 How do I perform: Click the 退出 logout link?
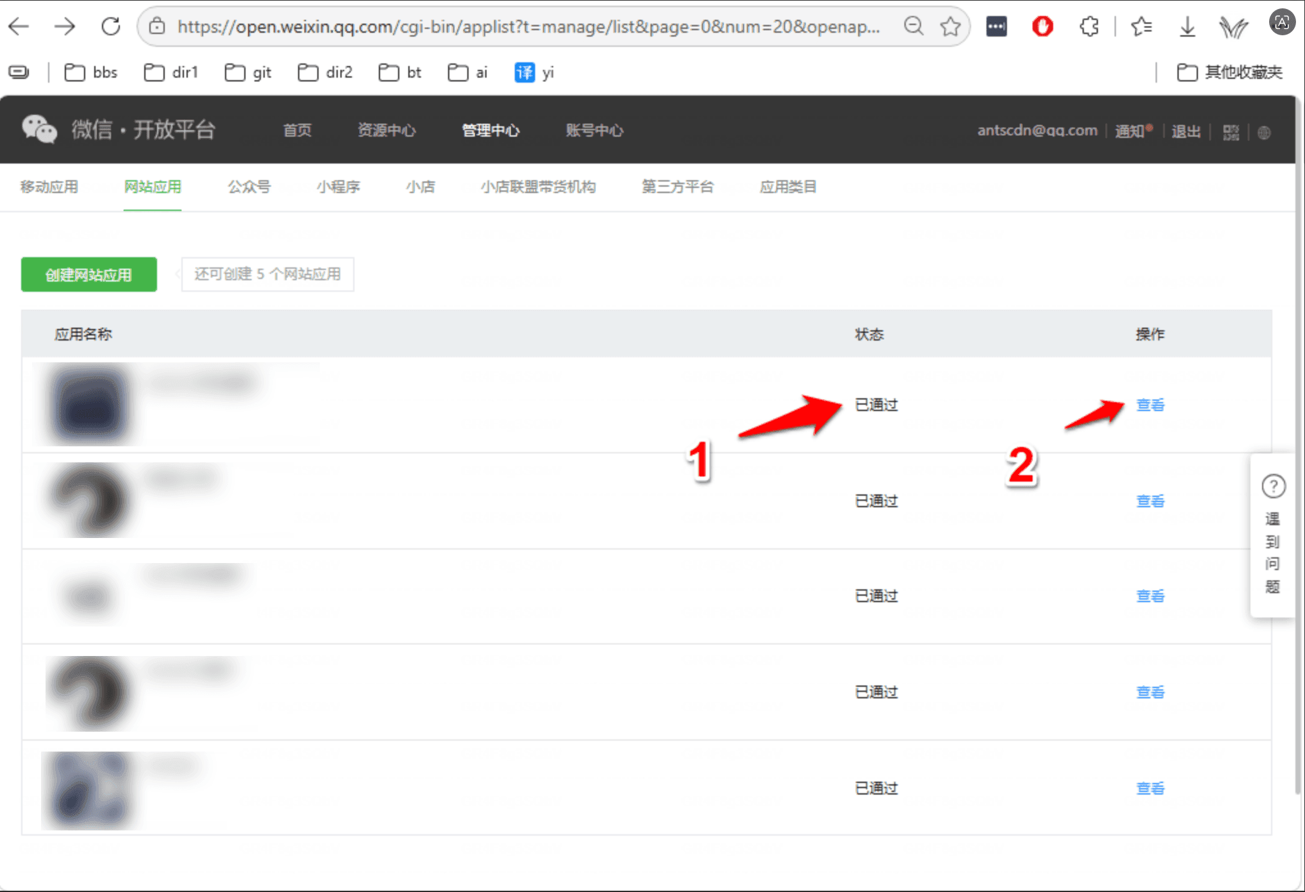click(1186, 131)
